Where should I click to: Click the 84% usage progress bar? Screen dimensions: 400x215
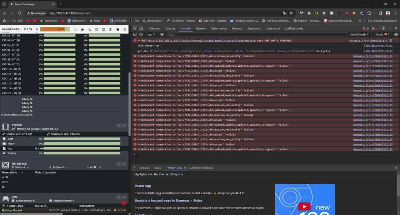pos(55,29)
